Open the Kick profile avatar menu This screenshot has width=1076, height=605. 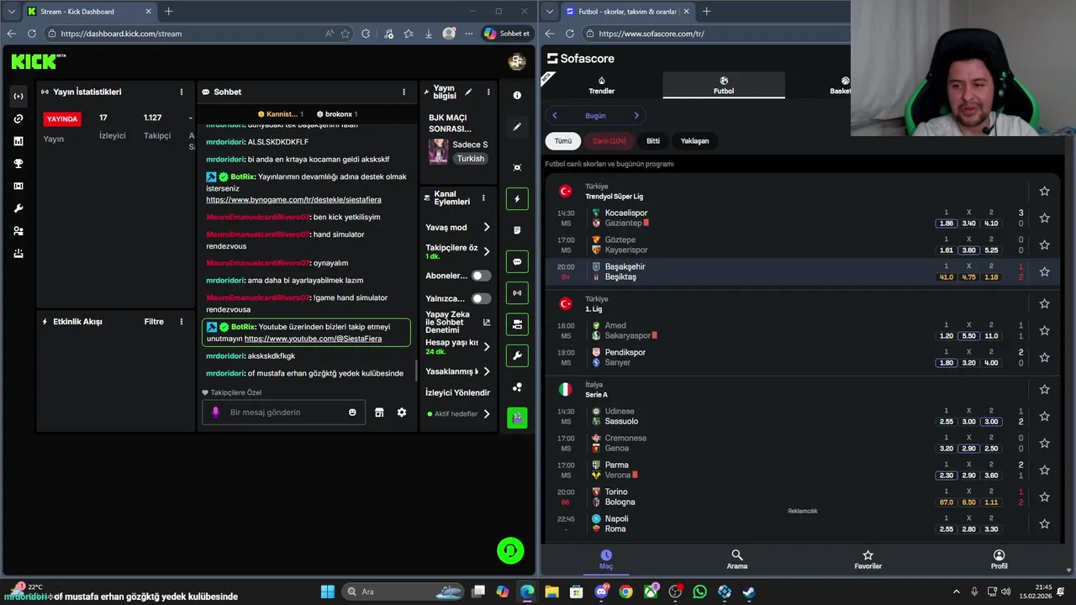click(517, 61)
